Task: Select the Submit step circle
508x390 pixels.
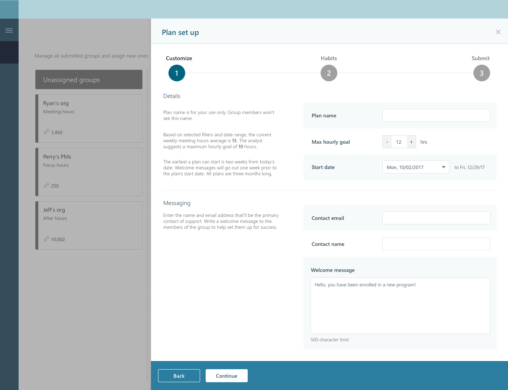Action: pos(482,73)
